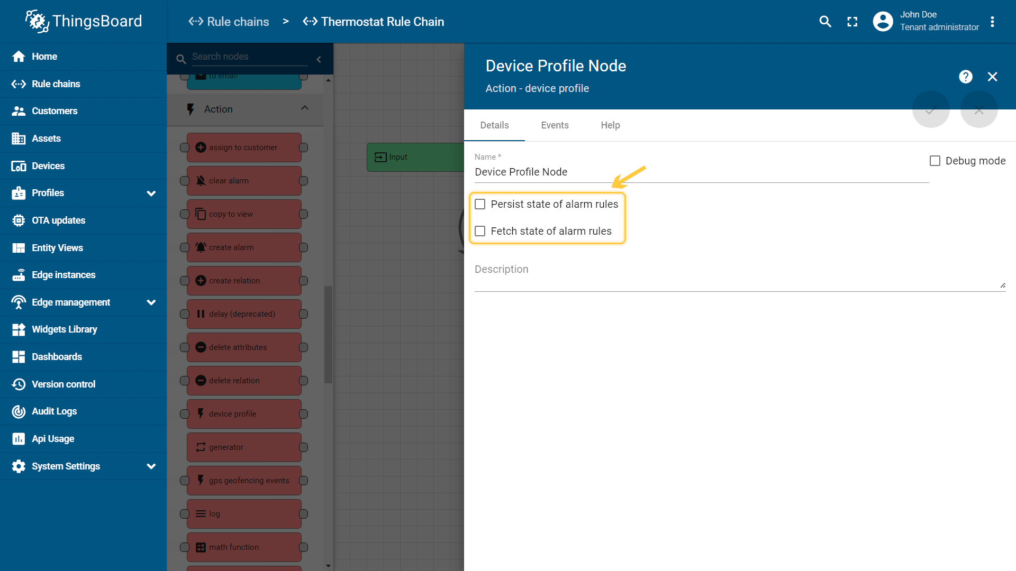Open Audit Logs in the sidebar
The image size is (1016, 571).
83,411
